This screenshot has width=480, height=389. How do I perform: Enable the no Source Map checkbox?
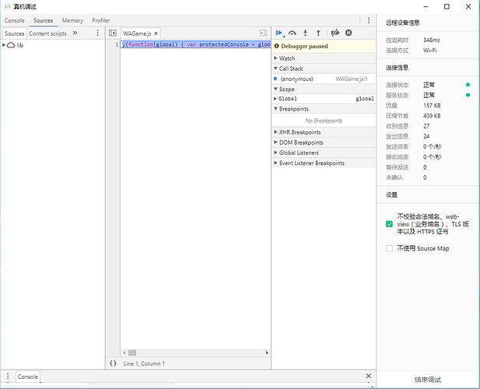pyautogui.click(x=389, y=248)
